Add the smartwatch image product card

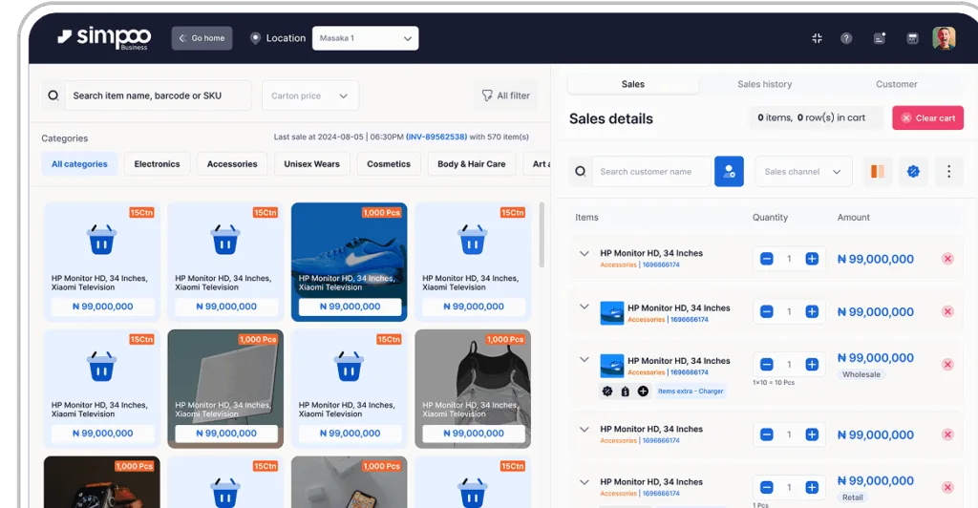click(x=101, y=482)
